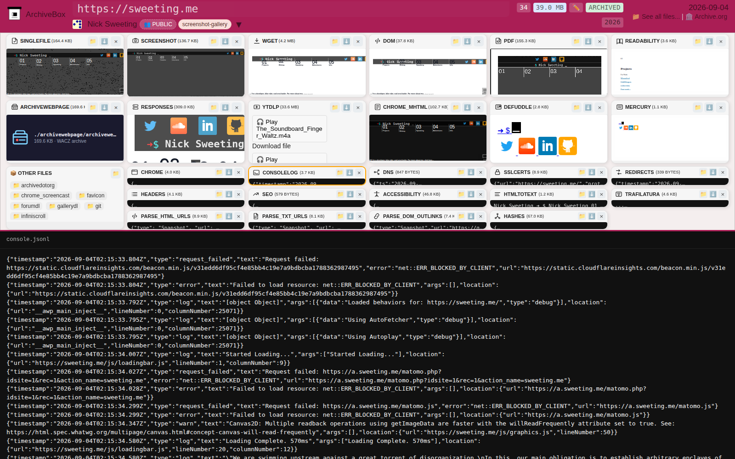The height and width of the screenshot is (459, 735).
Task: Download the YTDLP output
Action: 346,107
